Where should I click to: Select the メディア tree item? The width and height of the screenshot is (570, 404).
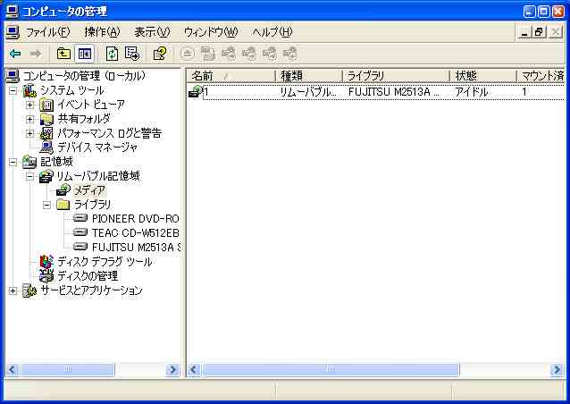89,190
